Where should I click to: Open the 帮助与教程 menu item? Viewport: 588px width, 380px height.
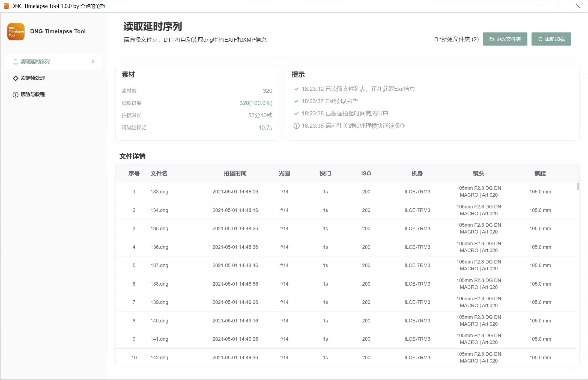click(x=32, y=94)
